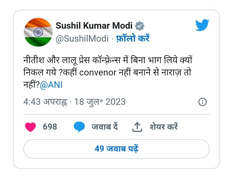
Task: Click the 4:43 अपराह्न timestamp
Action: (x=45, y=102)
